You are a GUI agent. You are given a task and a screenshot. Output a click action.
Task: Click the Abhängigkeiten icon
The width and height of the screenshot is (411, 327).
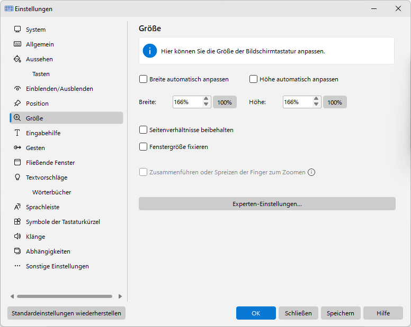point(17,251)
